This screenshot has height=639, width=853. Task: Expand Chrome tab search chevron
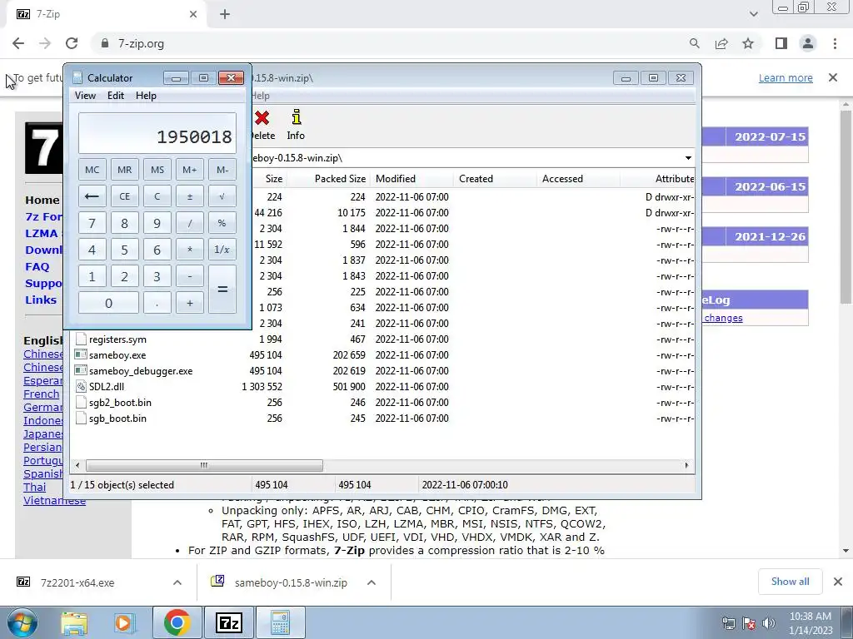coord(753,14)
